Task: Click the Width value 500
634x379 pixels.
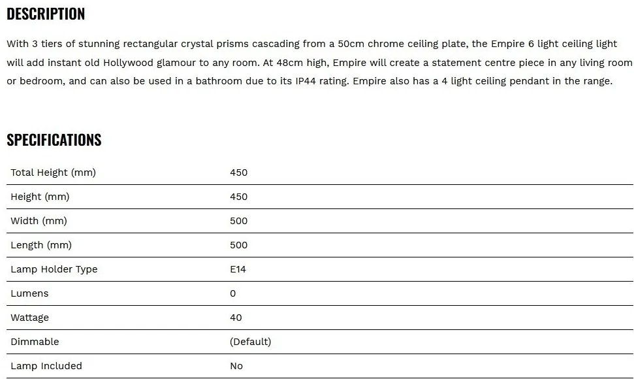Action: coord(238,222)
